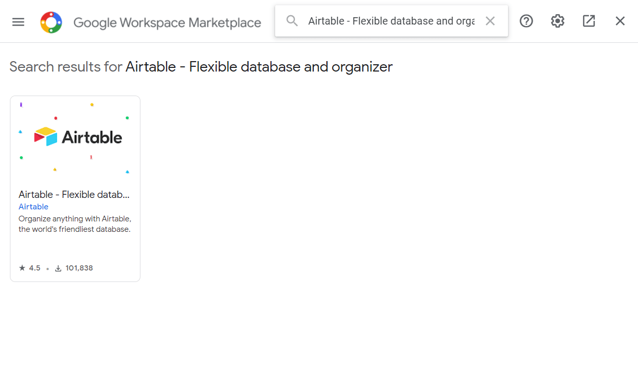The height and width of the screenshot is (388, 638).
Task: Focus the search input containing Airtable
Action: (392, 21)
